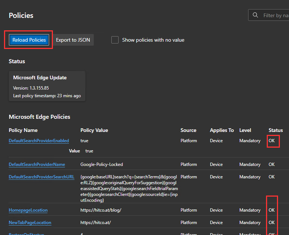Export policies to JSON
This screenshot has width=289, height=235.
point(73,40)
